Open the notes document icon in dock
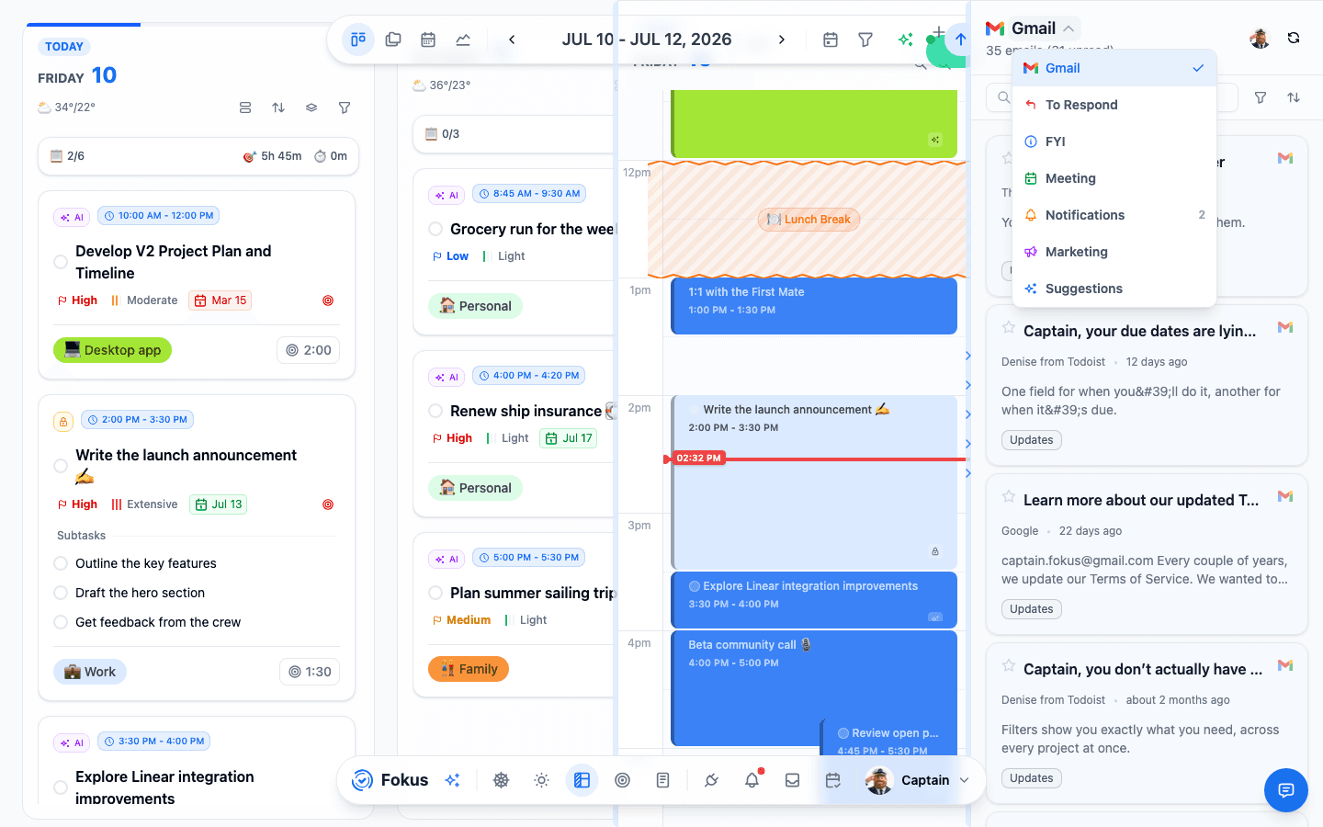1323x827 pixels. (663, 780)
